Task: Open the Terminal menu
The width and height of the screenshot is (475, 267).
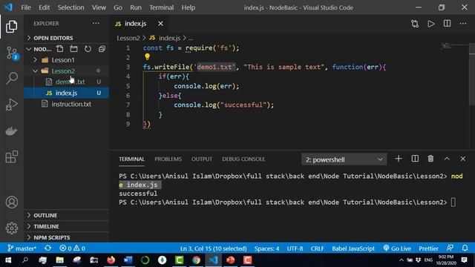Action: pyautogui.click(x=162, y=7)
